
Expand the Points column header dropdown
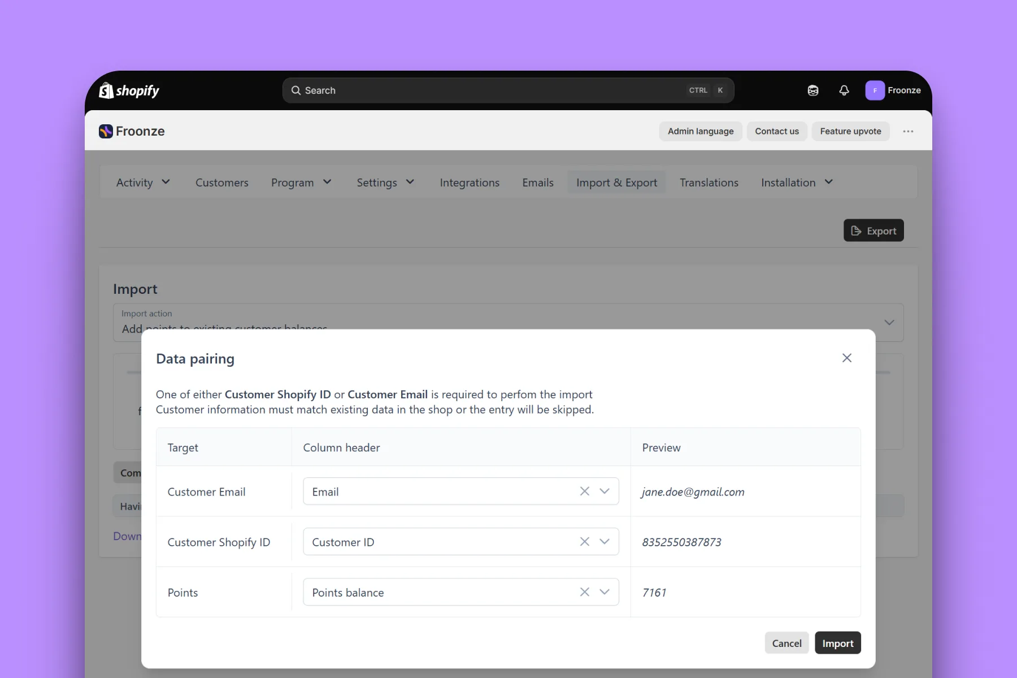pos(605,592)
